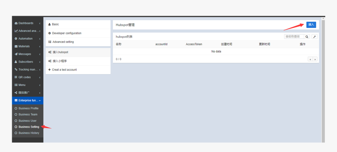
Task: Expand the QR codes chevron
Action: click(x=40, y=77)
